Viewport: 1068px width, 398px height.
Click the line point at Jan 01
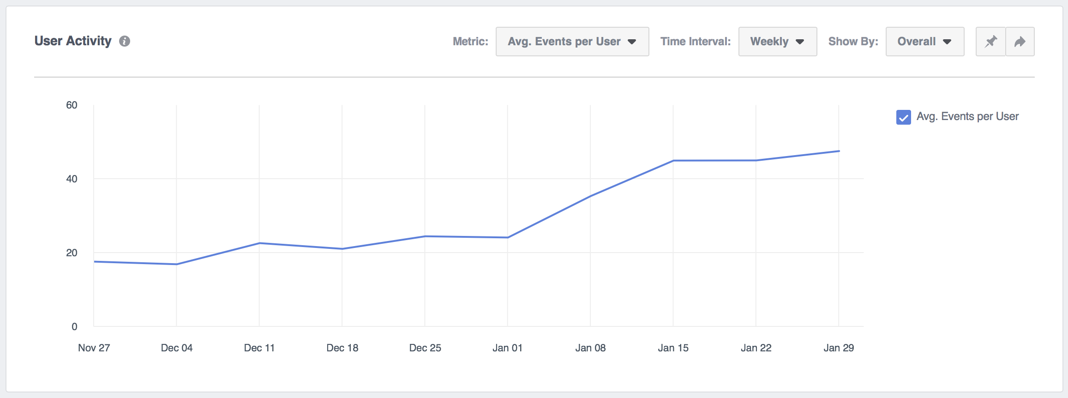[508, 237]
